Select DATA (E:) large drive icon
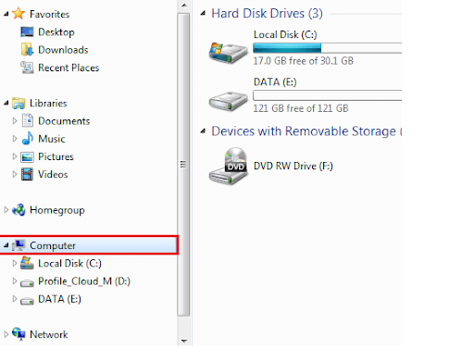The width and height of the screenshot is (474, 361). click(x=228, y=101)
